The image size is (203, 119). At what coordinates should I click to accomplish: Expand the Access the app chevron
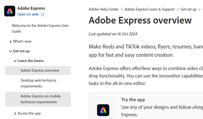coord(15,113)
